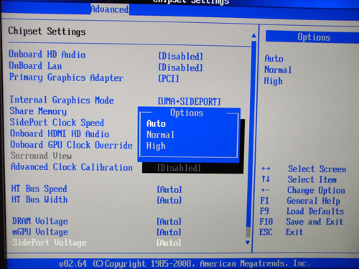The image size is (359, 269).
Task: Select highlighted SidePort Voltage setting
Action: click(x=50, y=242)
